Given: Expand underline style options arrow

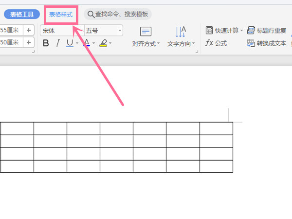Looking at the screenshot, I should click(77, 43).
